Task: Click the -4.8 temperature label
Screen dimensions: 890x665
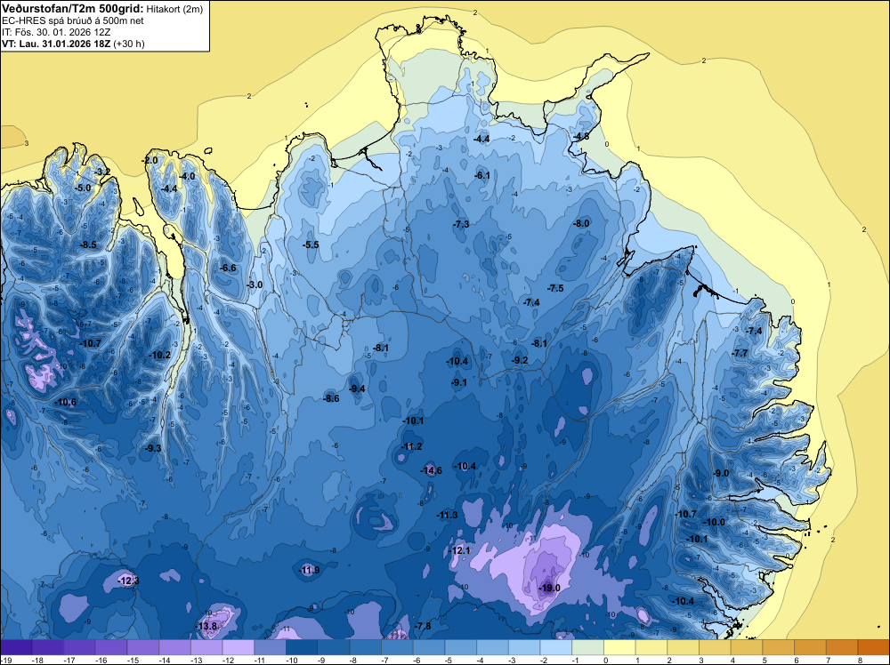Action: pyautogui.click(x=580, y=136)
